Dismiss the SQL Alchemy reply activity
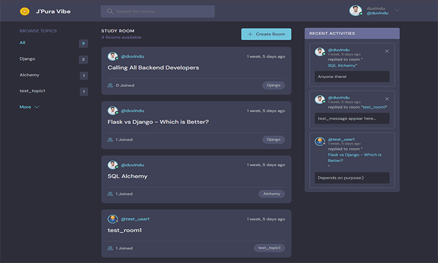Image resolution: width=438 pixels, height=263 pixels. coord(387,51)
